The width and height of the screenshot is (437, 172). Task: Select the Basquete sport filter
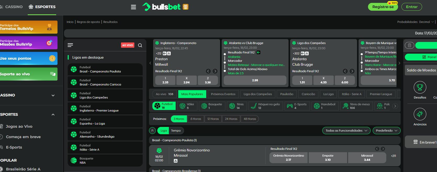[x=212, y=106]
